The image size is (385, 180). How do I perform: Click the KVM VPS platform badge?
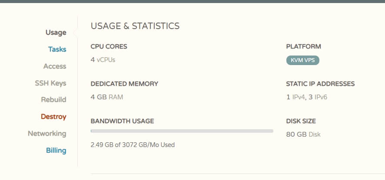(302, 60)
